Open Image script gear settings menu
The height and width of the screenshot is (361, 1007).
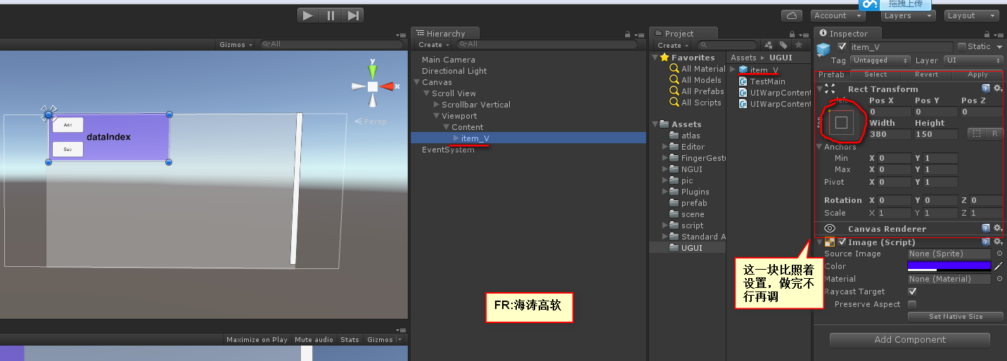(997, 242)
